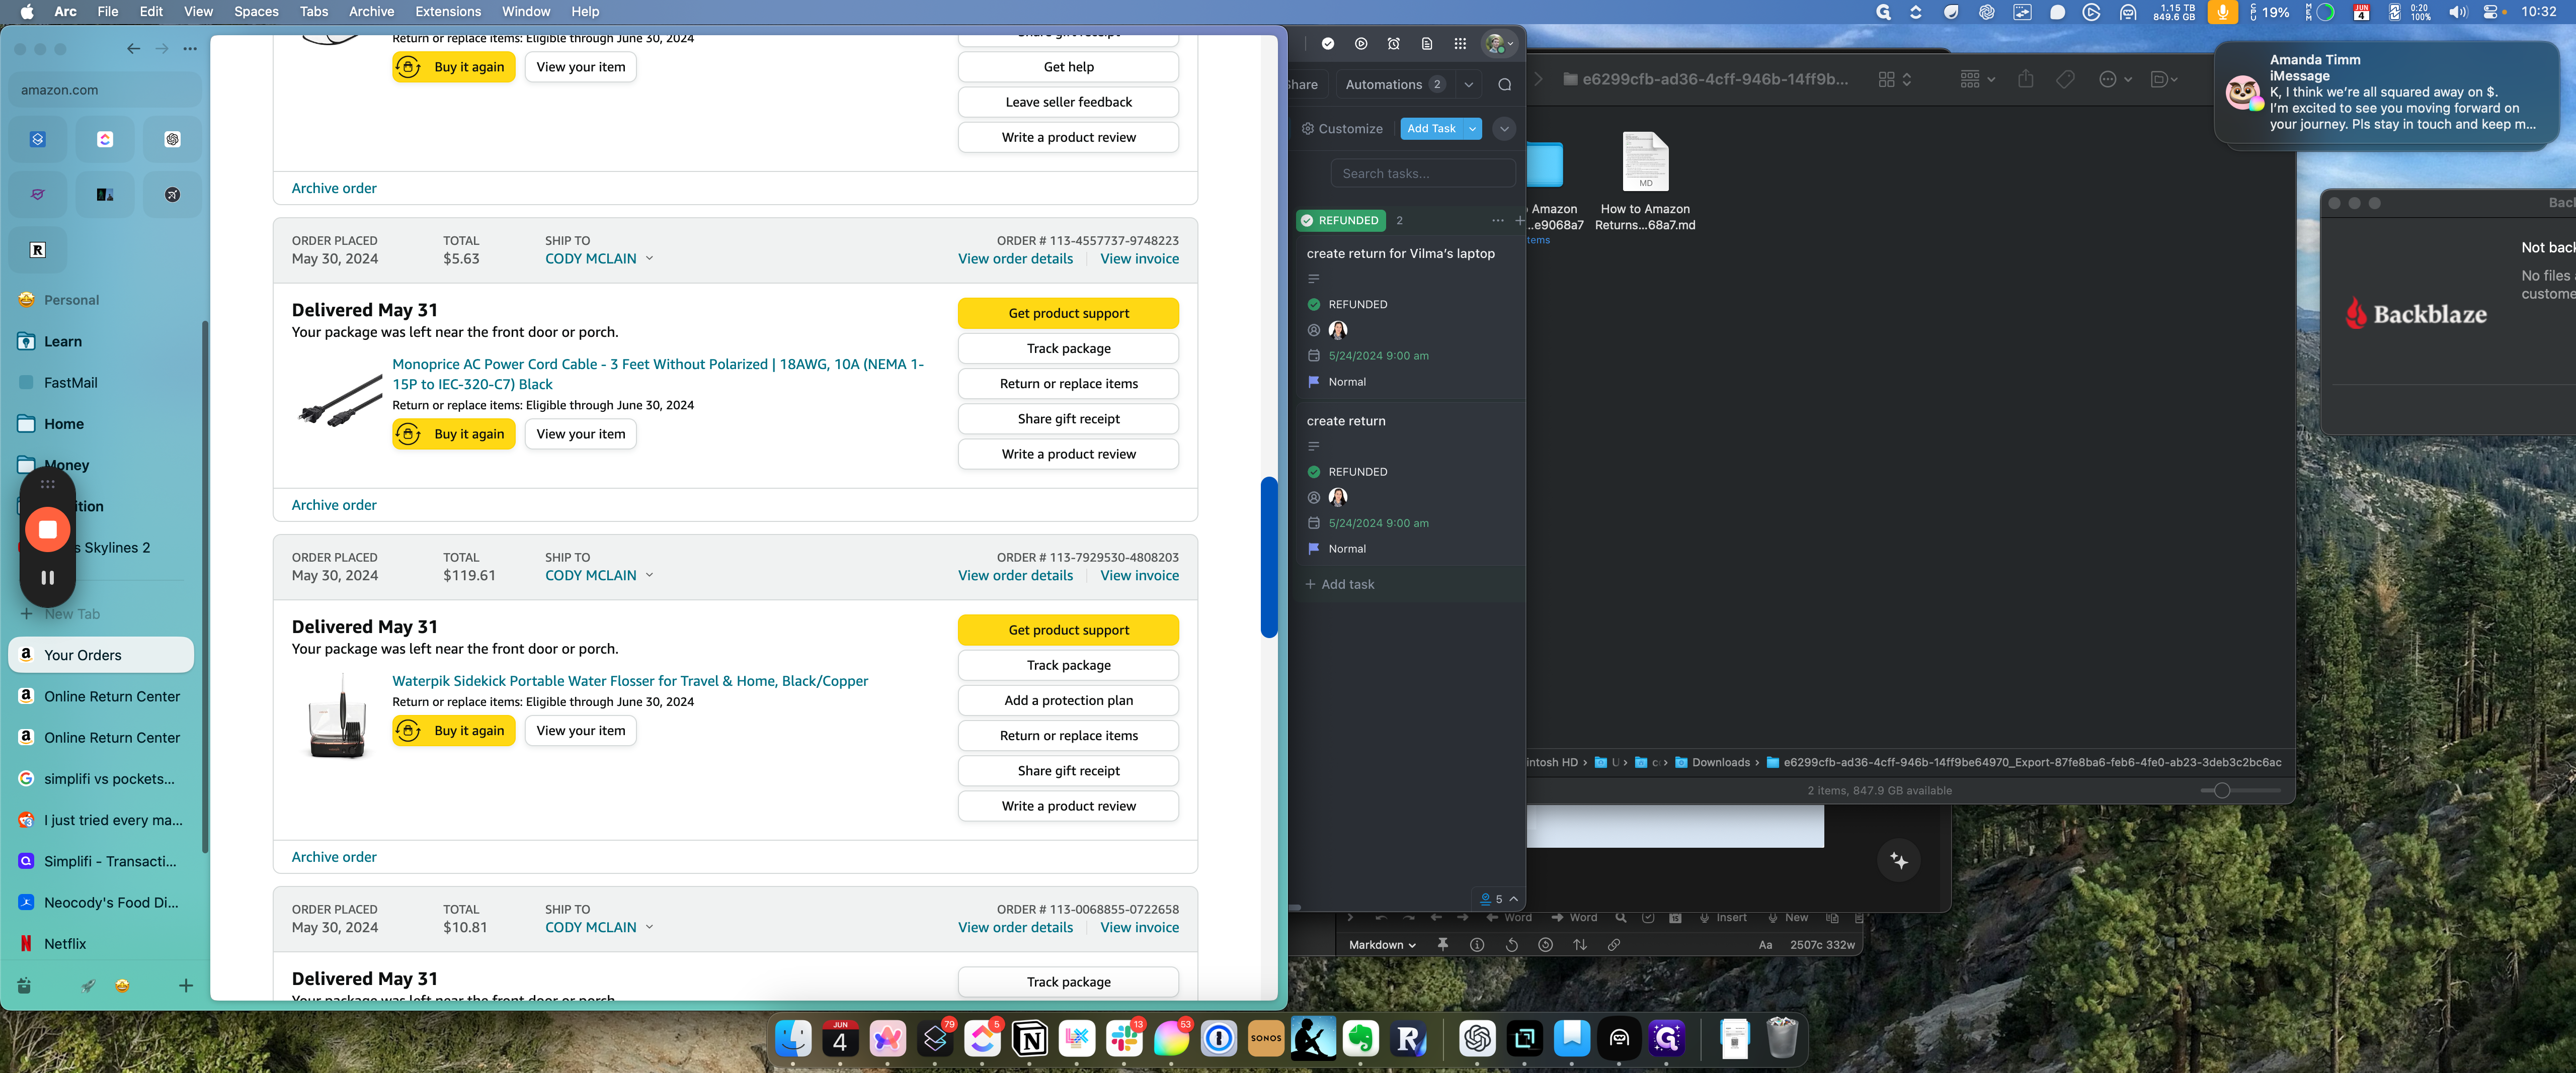Click the sparkle AI button in the dark panel

pyautogui.click(x=1899, y=861)
